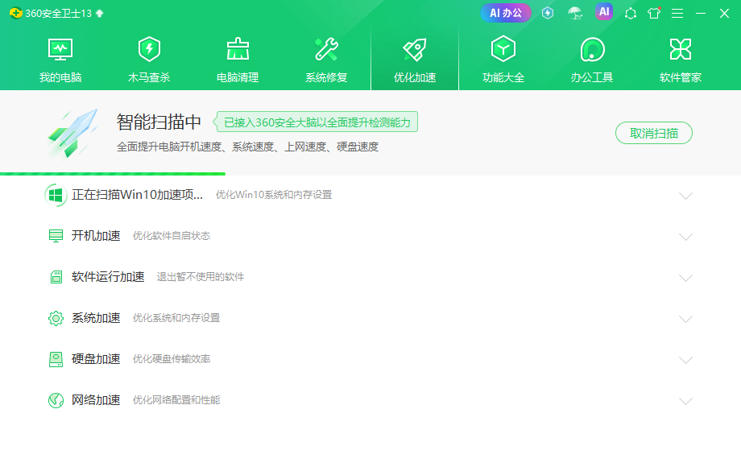The image size is (741, 467).
Task: Click the 网络加速 network icon
Action: (x=56, y=400)
